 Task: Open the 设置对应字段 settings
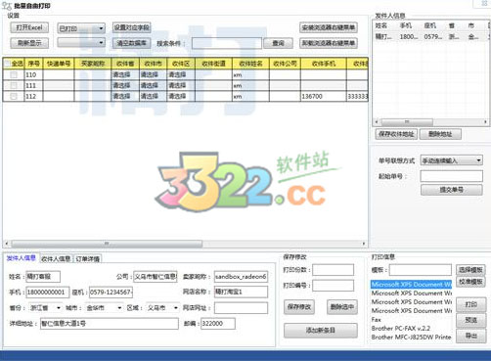(x=131, y=27)
